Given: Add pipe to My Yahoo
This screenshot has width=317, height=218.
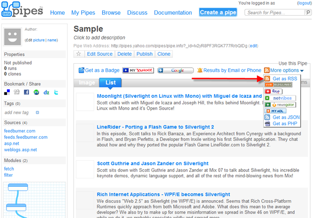Looking at the screenshot, I should (x=138, y=70).
